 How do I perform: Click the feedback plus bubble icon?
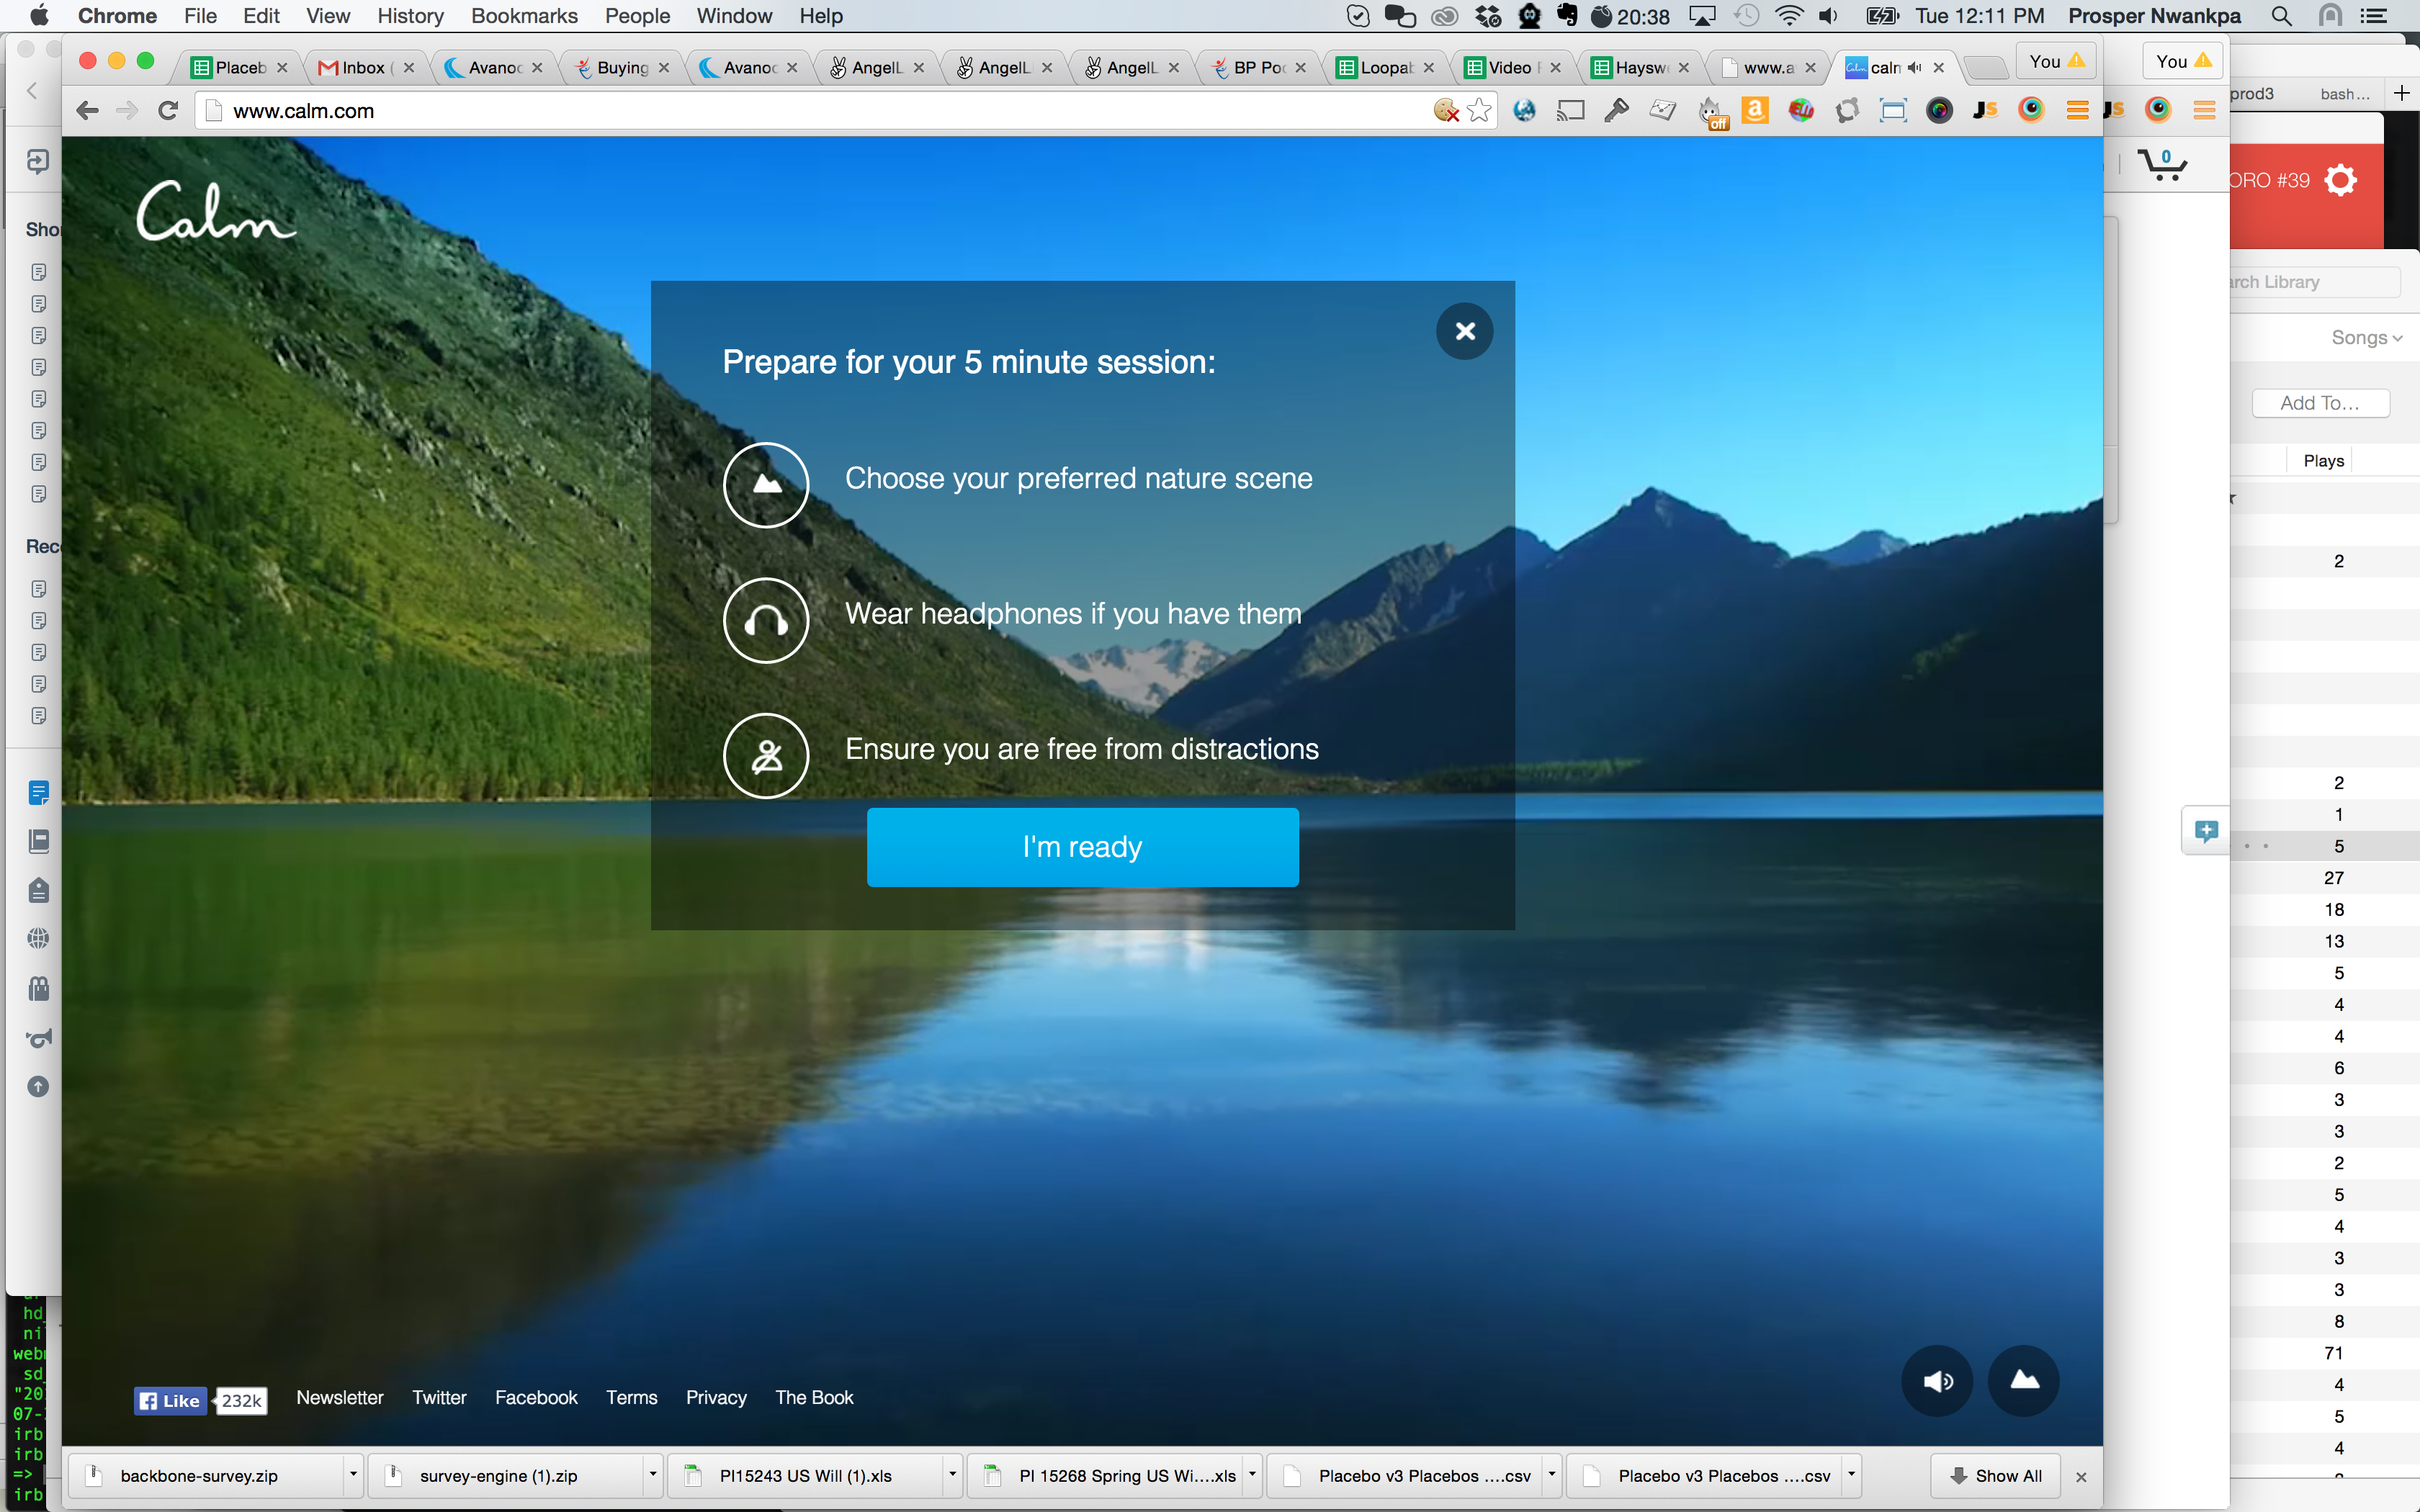pos(2205,831)
